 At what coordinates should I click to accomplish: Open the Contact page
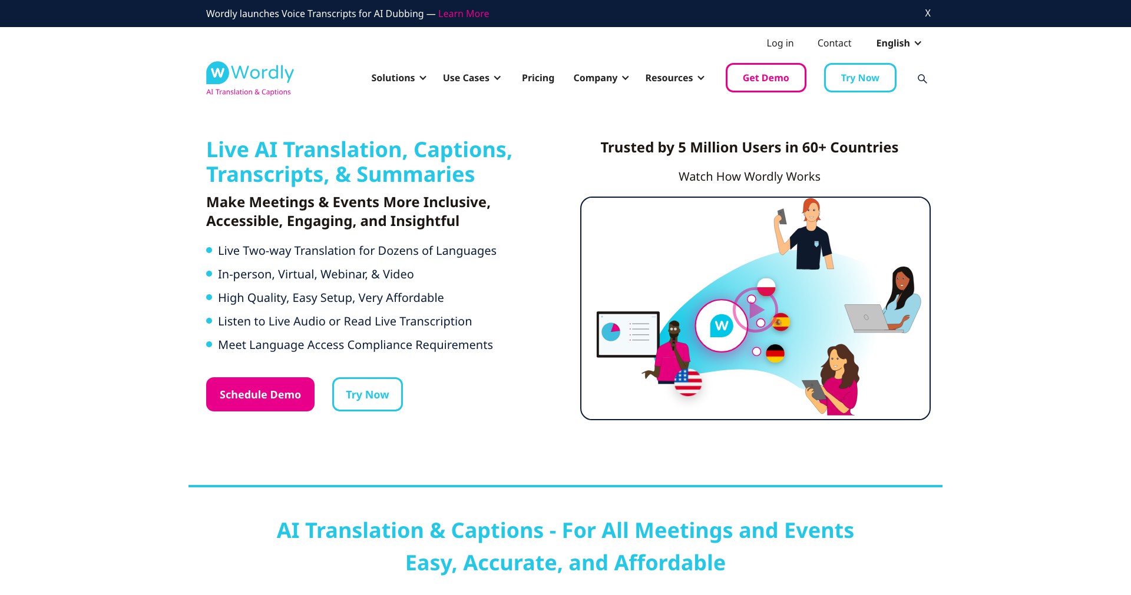[834, 43]
